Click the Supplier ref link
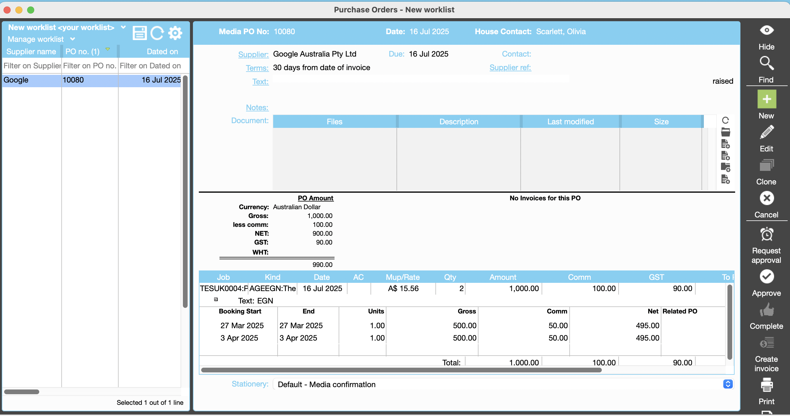Image resolution: width=790 pixels, height=416 pixels. pyautogui.click(x=510, y=67)
